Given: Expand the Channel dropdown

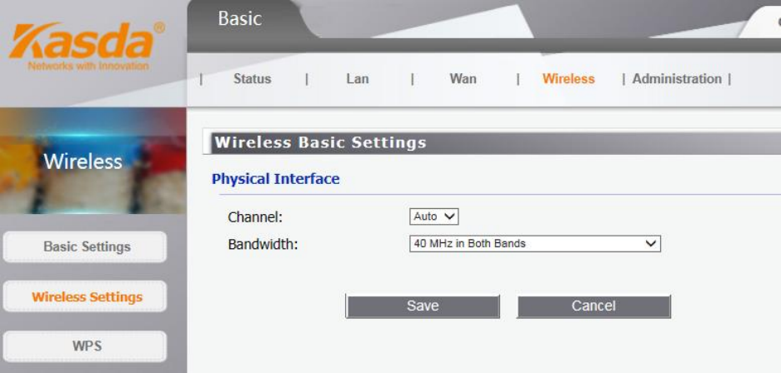Looking at the screenshot, I should point(434,216).
